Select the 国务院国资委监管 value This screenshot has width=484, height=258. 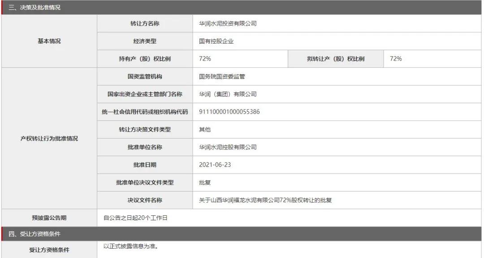point(222,77)
